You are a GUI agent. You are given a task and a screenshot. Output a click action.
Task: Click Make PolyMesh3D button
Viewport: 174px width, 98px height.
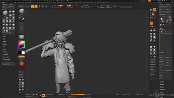[167, 11]
